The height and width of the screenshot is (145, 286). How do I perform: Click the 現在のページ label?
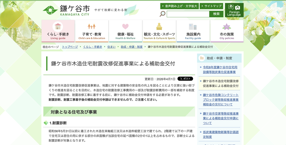(51, 47)
